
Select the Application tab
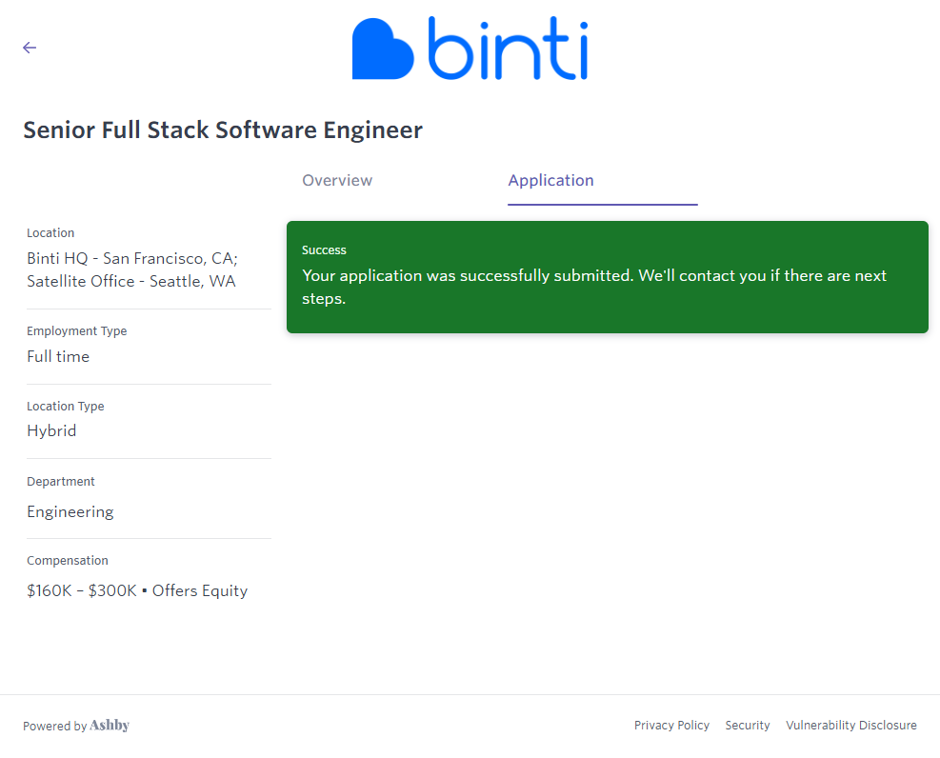click(550, 181)
